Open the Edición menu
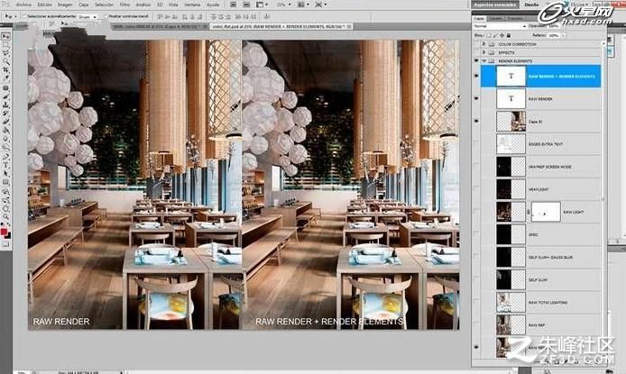 pyautogui.click(x=44, y=5)
